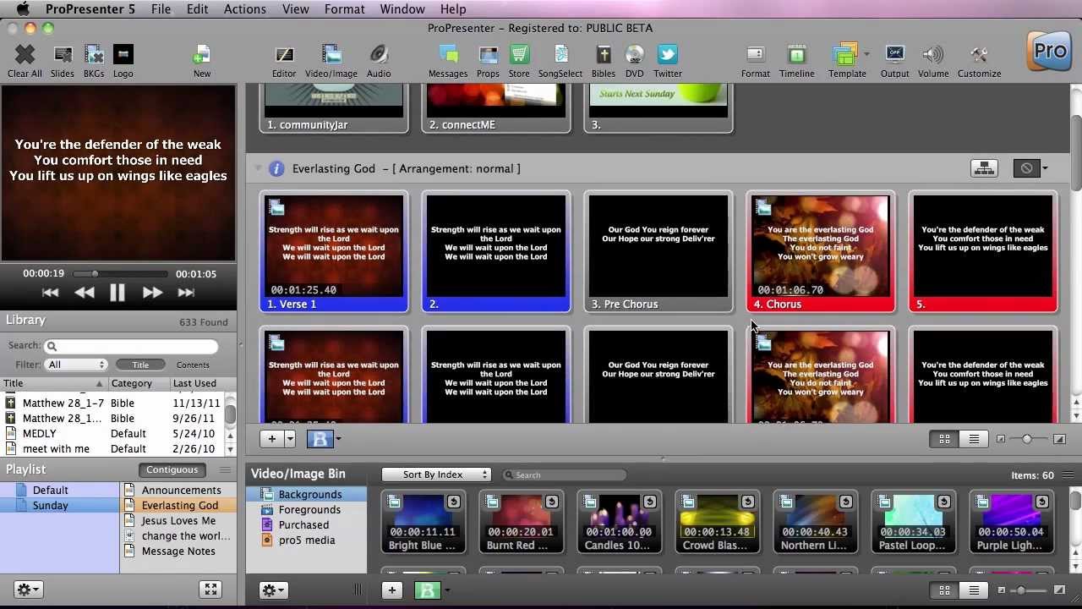The width and height of the screenshot is (1082, 609).
Task: Open the Bibles tool
Action: (x=604, y=56)
